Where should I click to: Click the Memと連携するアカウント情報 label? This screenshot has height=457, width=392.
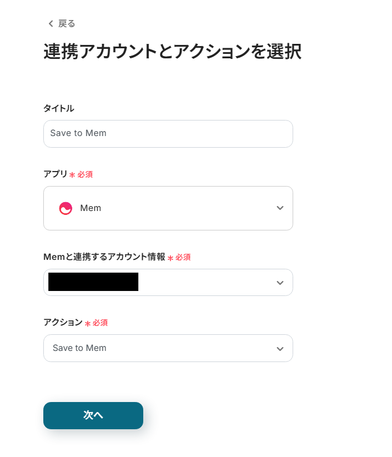(x=104, y=257)
